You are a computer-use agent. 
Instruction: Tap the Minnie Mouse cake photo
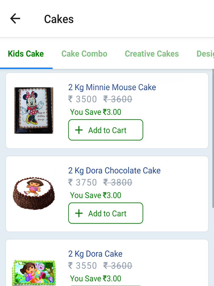(34, 110)
